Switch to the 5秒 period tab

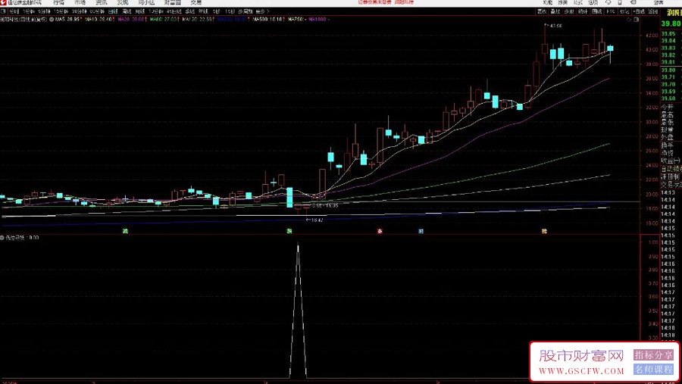point(216,11)
